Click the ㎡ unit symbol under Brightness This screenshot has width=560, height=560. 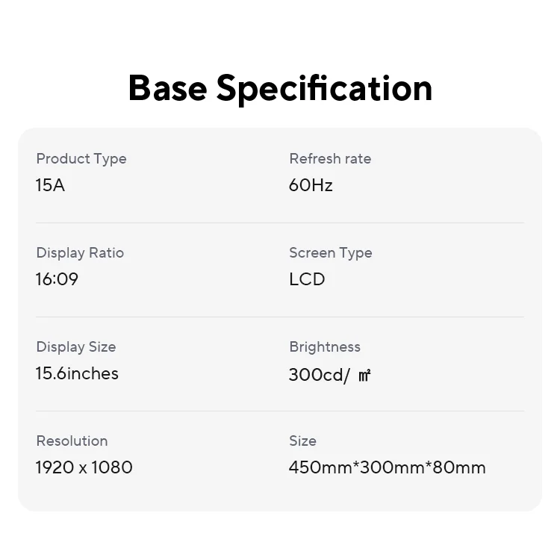(364, 376)
